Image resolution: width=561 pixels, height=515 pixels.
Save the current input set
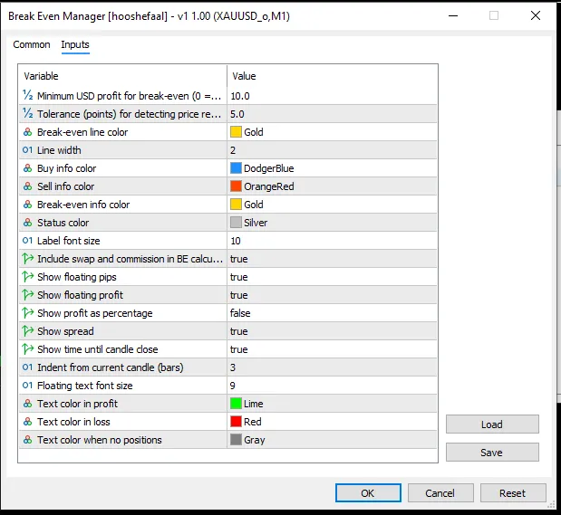pyautogui.click(x=492, y=453)
